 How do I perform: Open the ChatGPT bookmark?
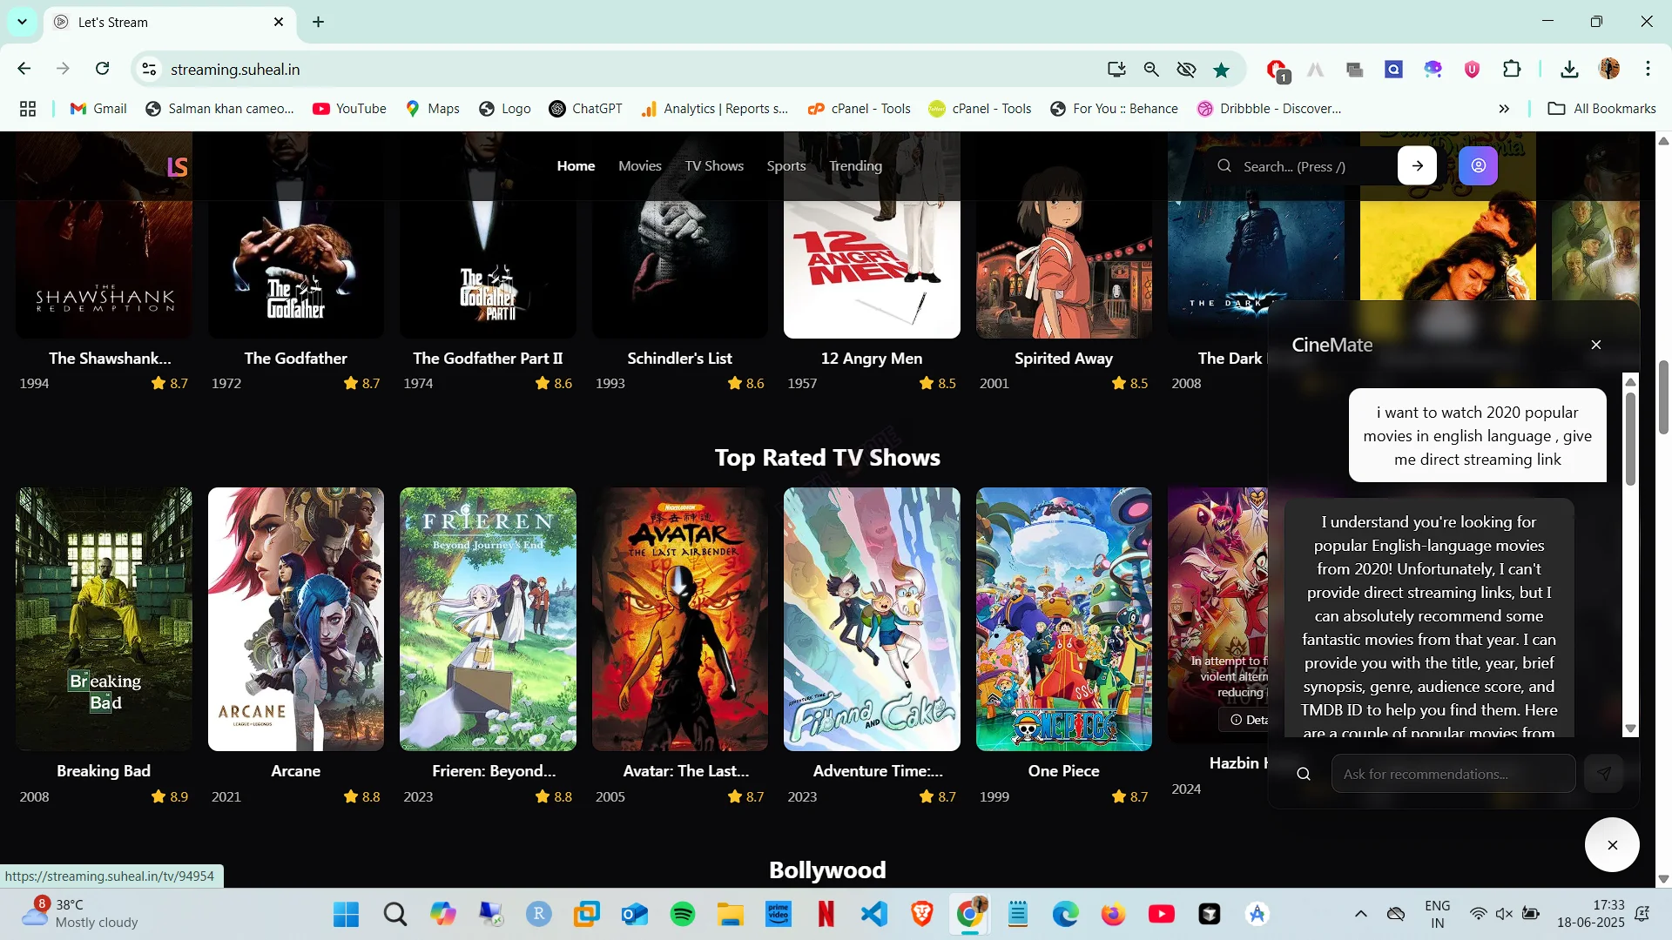pyautogui.click(x=586, y=109)
